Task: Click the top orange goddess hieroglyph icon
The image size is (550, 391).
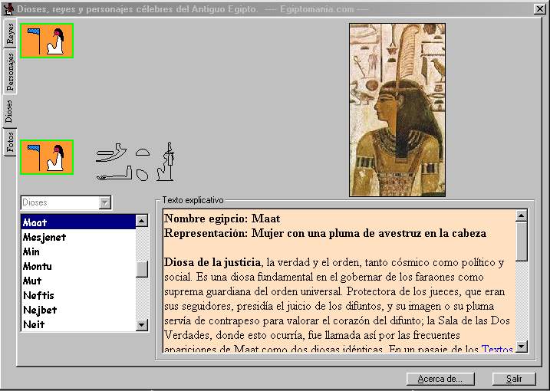Action: 47,41
